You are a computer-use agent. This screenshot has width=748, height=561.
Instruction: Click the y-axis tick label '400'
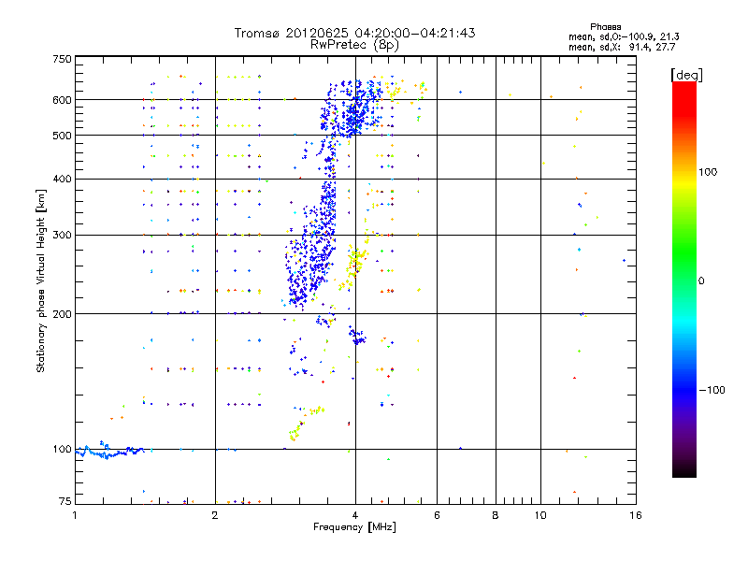pyautogui.click(x=62, y=179)
